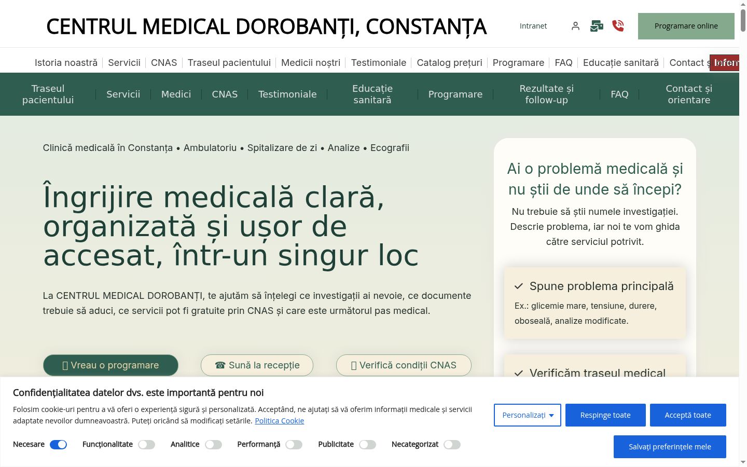Enable the Funcționalitate cookie switch
Viewport: 747px width, 467px height.
tap(147, 444)
